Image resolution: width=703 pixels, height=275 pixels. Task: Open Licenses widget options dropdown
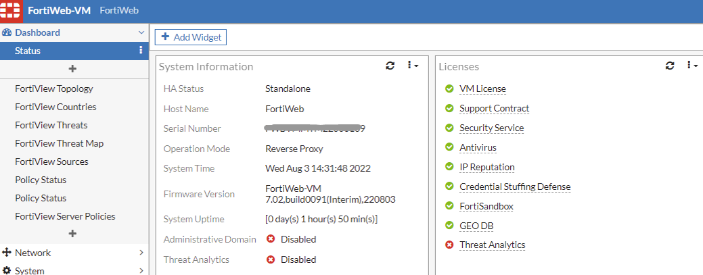[x=692, y=66]
